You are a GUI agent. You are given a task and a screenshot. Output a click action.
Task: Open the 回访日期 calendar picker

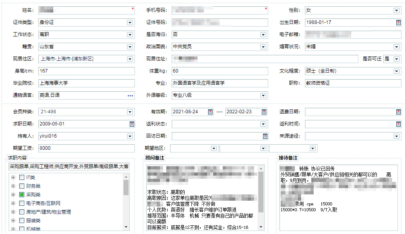(265, 136)
